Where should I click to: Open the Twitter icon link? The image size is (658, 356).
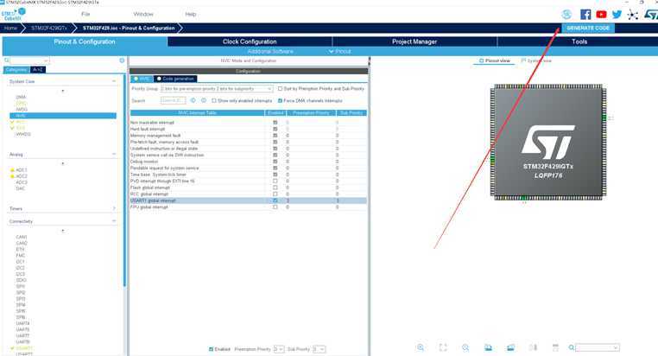617,15
